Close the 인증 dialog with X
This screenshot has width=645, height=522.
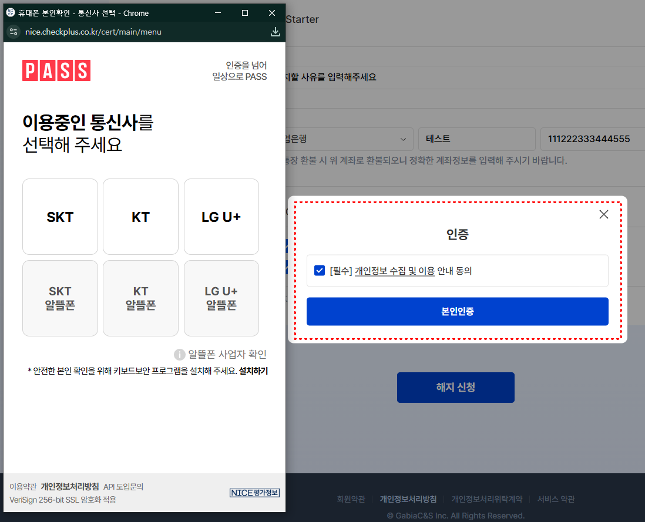click(x=603, y=214)
